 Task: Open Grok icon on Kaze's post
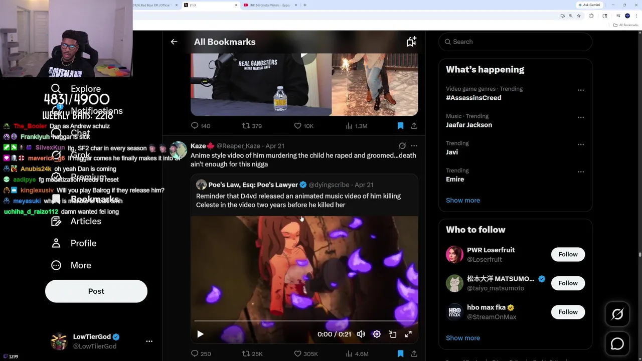click(402, 146)
